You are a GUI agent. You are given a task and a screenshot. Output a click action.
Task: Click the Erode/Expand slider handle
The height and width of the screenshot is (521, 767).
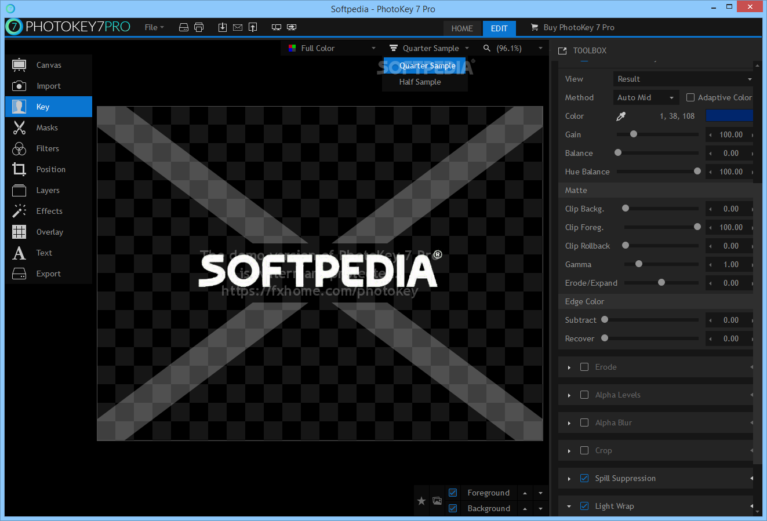pos(661,282)
